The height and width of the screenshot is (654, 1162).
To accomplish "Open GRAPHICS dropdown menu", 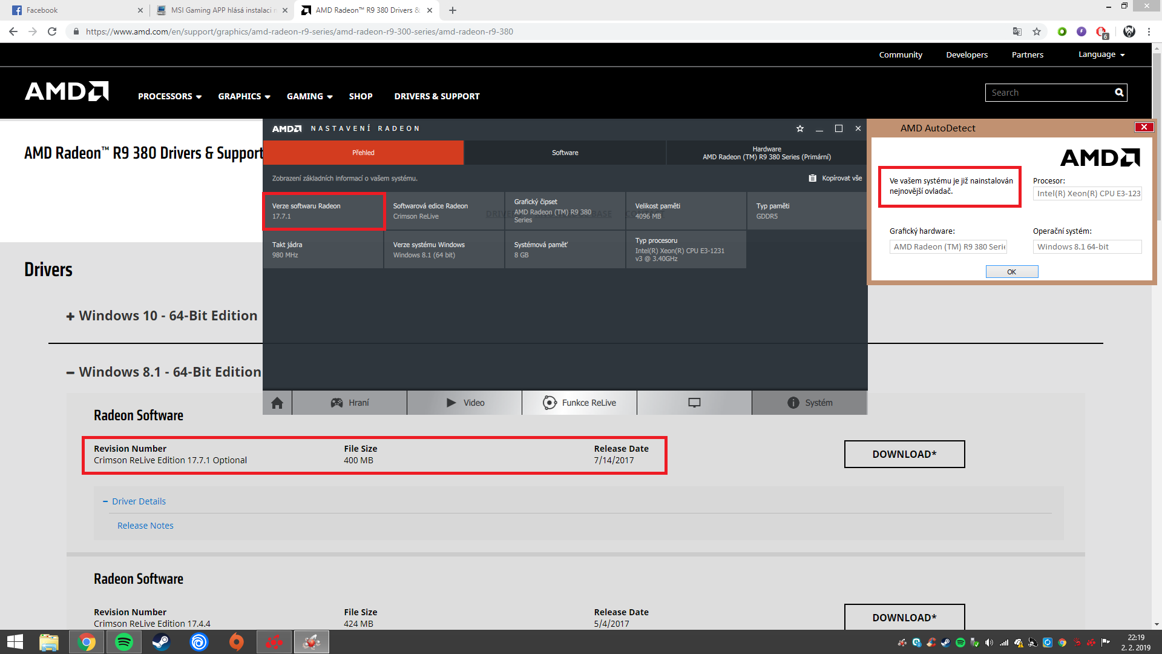I will (x=244, y=96).
